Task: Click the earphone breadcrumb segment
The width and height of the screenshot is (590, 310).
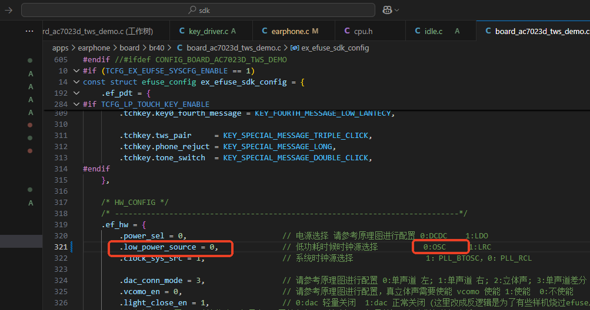Action: click(94, 48)
